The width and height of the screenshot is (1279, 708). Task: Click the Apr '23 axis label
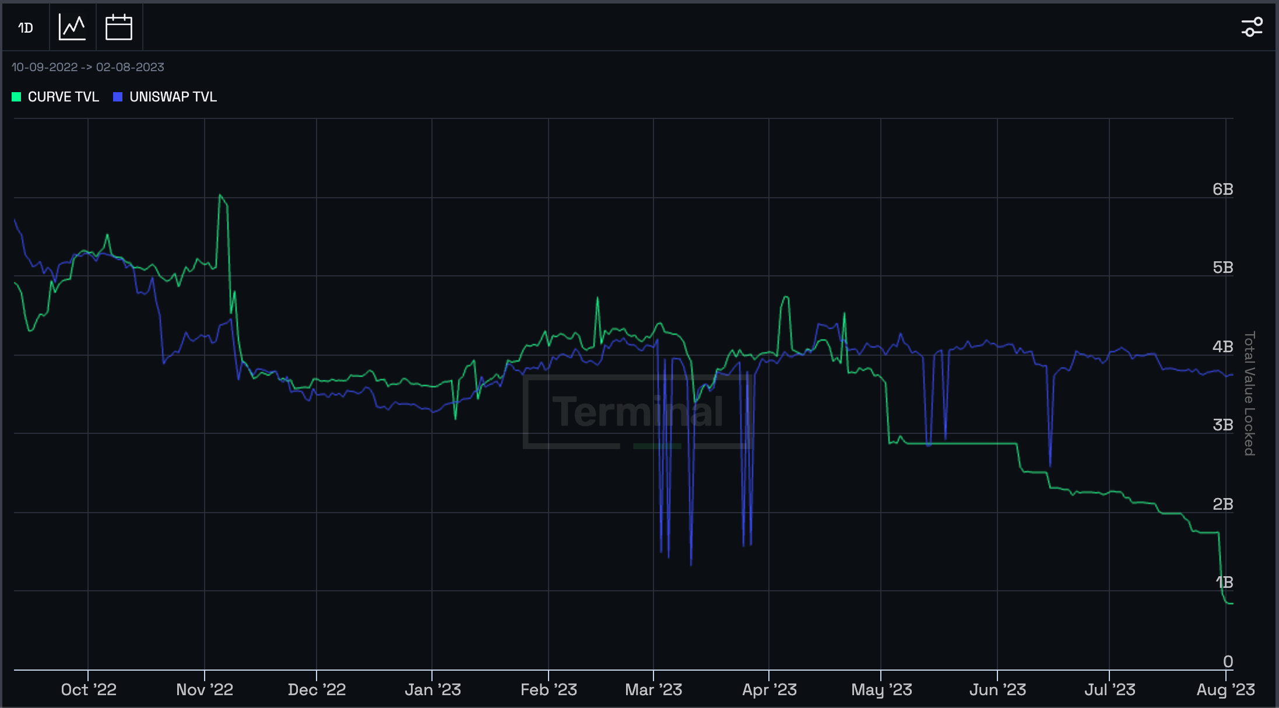pos(769,689)
